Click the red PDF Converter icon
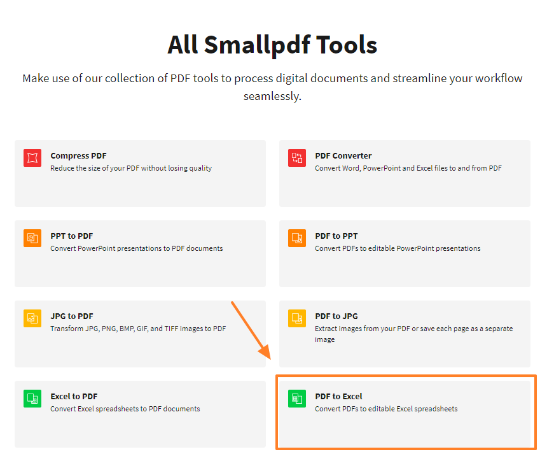Viewport: 547px width, 454px height. point(297,158)
